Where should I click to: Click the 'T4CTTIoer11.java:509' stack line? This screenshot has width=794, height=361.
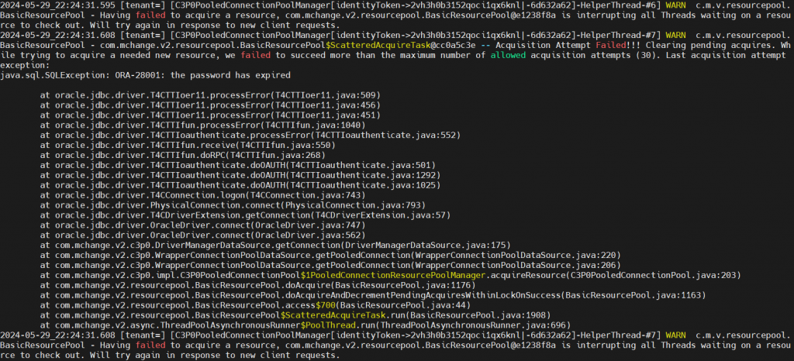(210, 95)
